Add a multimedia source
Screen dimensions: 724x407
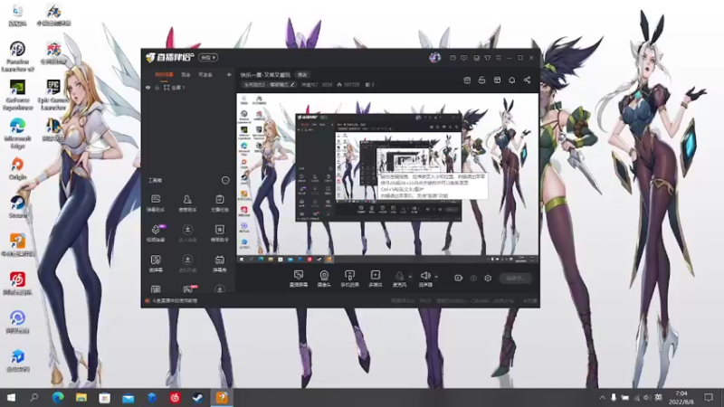point(376,279)
